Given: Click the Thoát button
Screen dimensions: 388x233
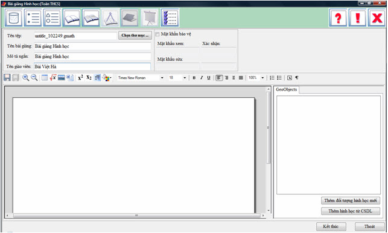Looking at the screenshot, I should tap(369, 226).
